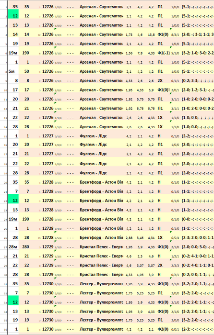214x335 pixels.
Task: Click the odds value 7,8
Action: 140,53
